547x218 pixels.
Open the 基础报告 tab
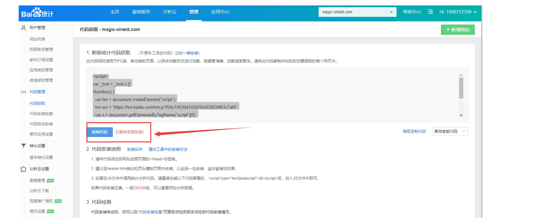[141, 12]
